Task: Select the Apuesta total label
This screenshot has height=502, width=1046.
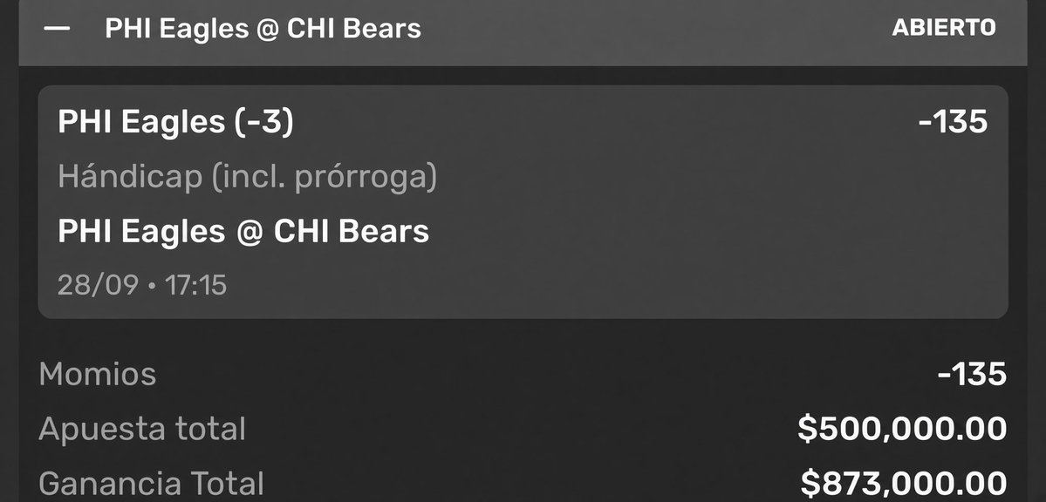Action: click(142, 429)
